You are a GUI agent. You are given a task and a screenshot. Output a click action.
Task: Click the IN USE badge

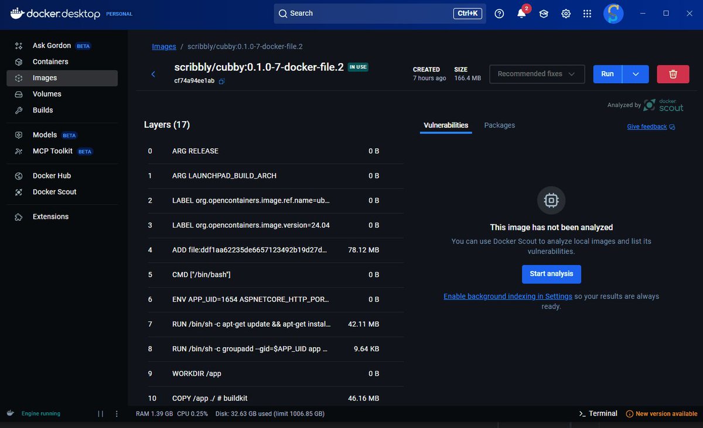[358, 67]
